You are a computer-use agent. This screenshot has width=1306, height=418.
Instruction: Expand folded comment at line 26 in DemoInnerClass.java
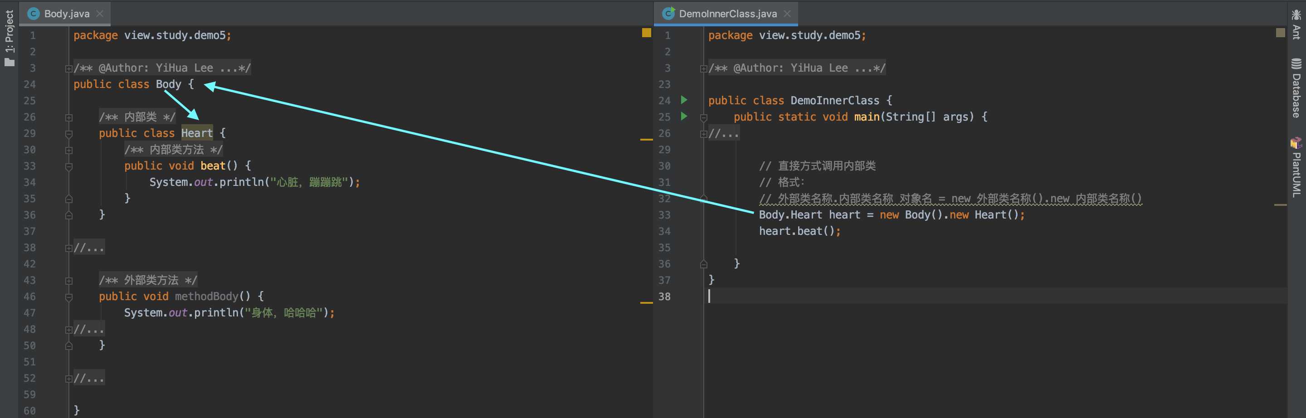point(703,134)
